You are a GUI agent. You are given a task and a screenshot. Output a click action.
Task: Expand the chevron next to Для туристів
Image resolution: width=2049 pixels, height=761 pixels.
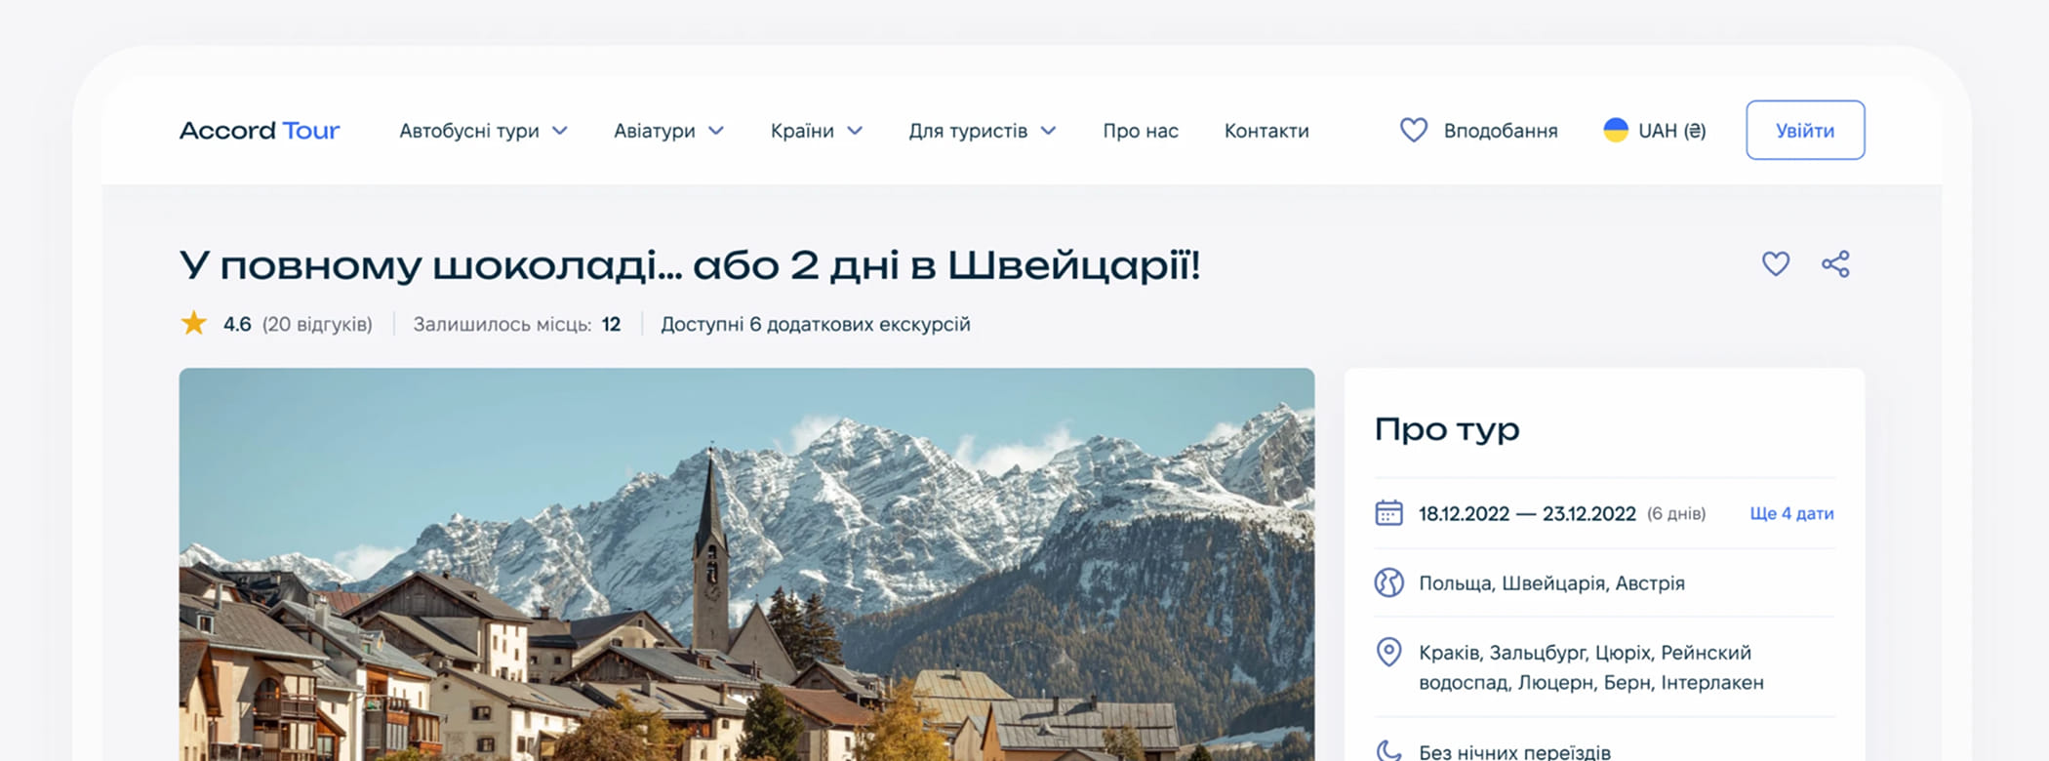(x=1049, y=131)
